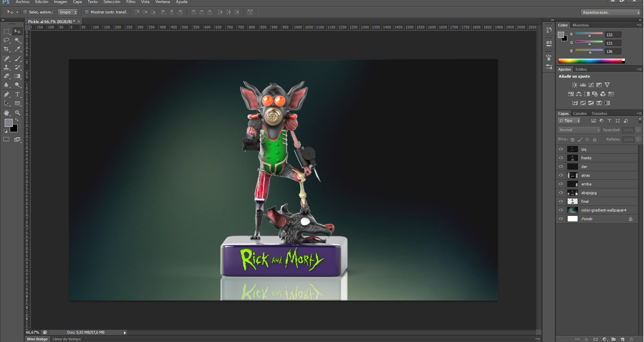Viewport: 644px width, 342px height.
Task: Hide the der layer
Action: (561, 167)
